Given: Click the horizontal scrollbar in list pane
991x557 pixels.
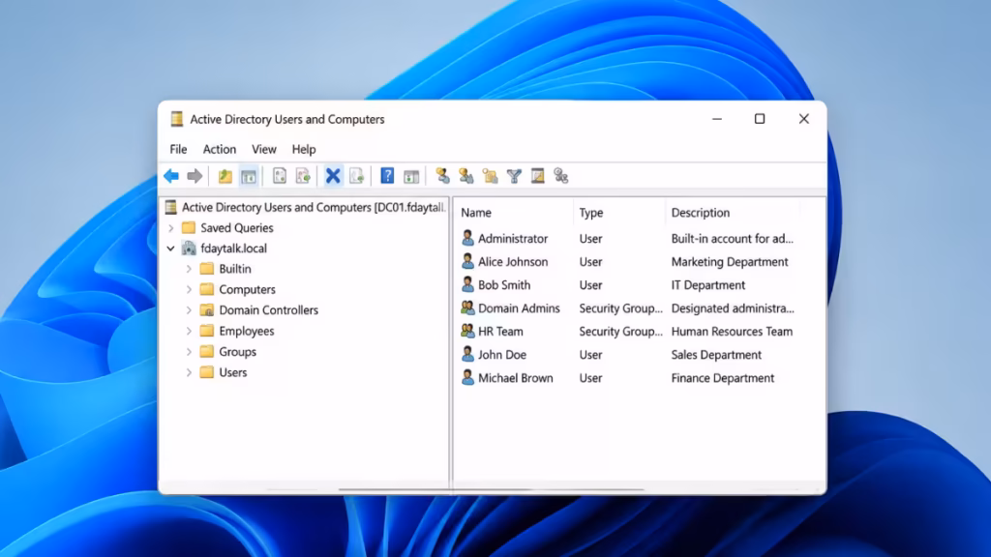Looking at the screenshot, I should tap(549, 489).
